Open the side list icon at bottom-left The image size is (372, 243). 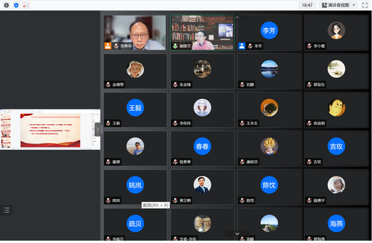pos(6,209)
